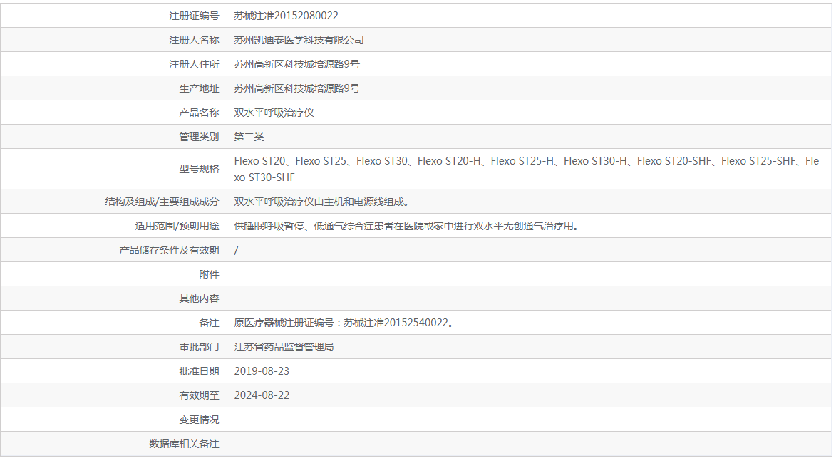Select company name 苏州凯迪泰医学科技有限公司
This screenshot has height=463, width=836.
coord(299,40)
